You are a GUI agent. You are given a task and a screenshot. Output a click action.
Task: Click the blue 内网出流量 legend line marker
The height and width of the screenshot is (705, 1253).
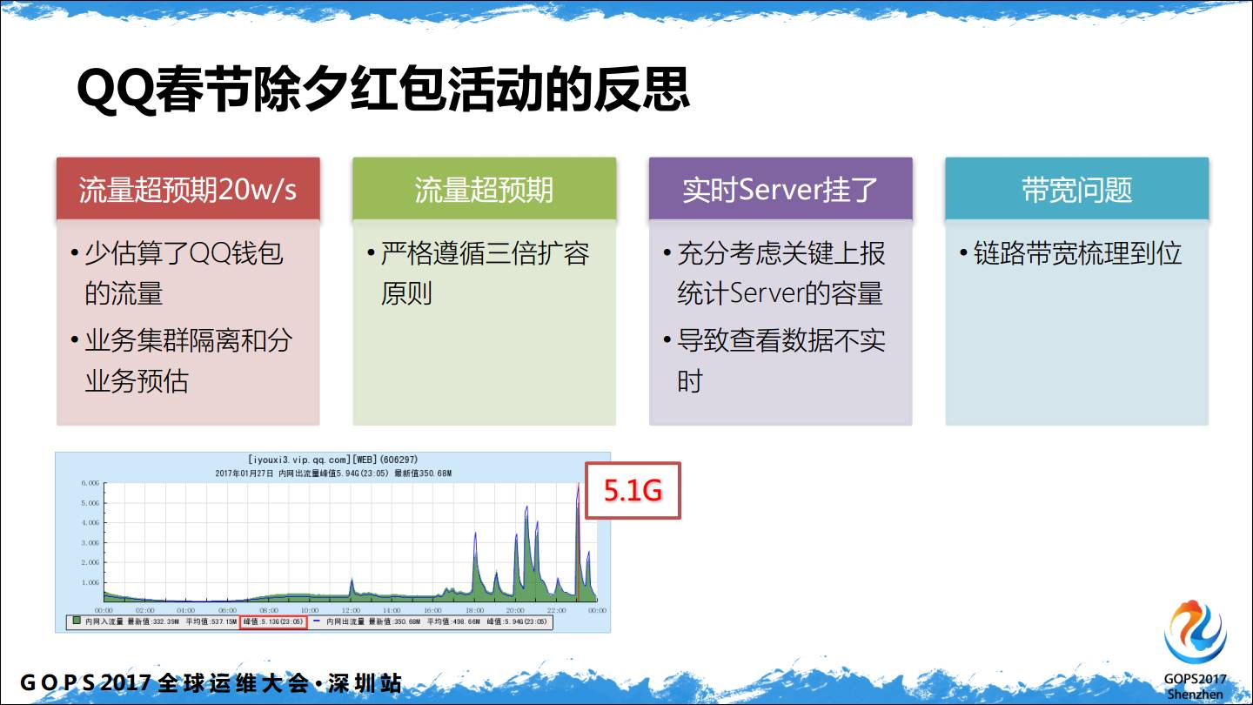pyautogui.click(x=316, y=621)
